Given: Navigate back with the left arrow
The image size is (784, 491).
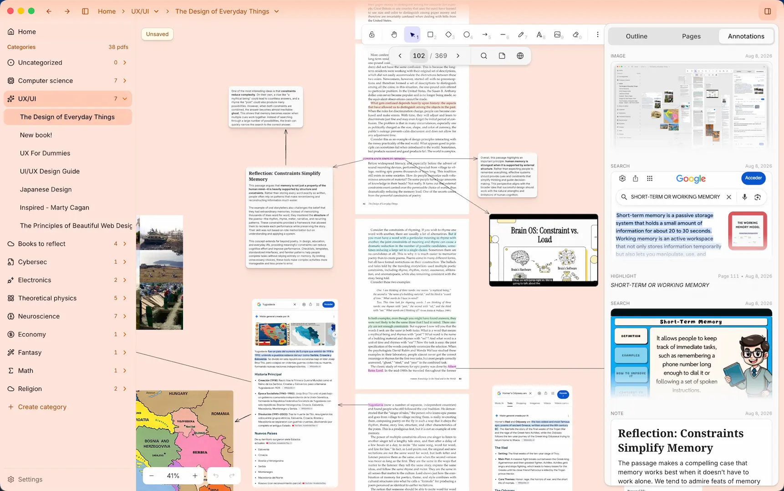Looking at the screenshot, I should [x=49, y=11].
